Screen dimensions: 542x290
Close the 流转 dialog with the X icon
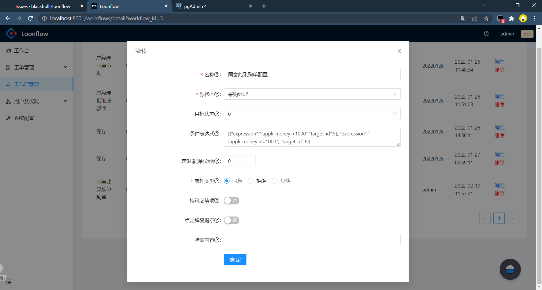tap(399, 51)
